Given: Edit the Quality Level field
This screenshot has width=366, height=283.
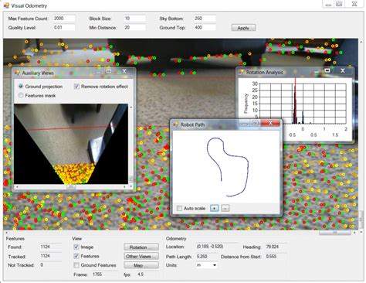Looking at the screenshot, I should point(64,27).
